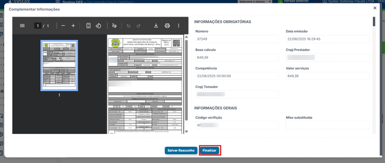Viewport: 385px width, 163px height.
Task: Toggle the PDF viewer sidebar menu
Action: click(22, 26)
